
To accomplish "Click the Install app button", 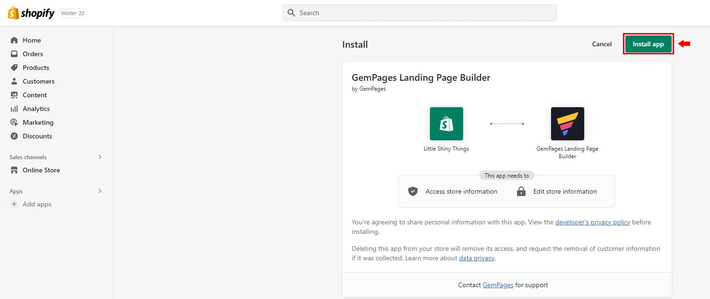I will (x=648, y=43).
